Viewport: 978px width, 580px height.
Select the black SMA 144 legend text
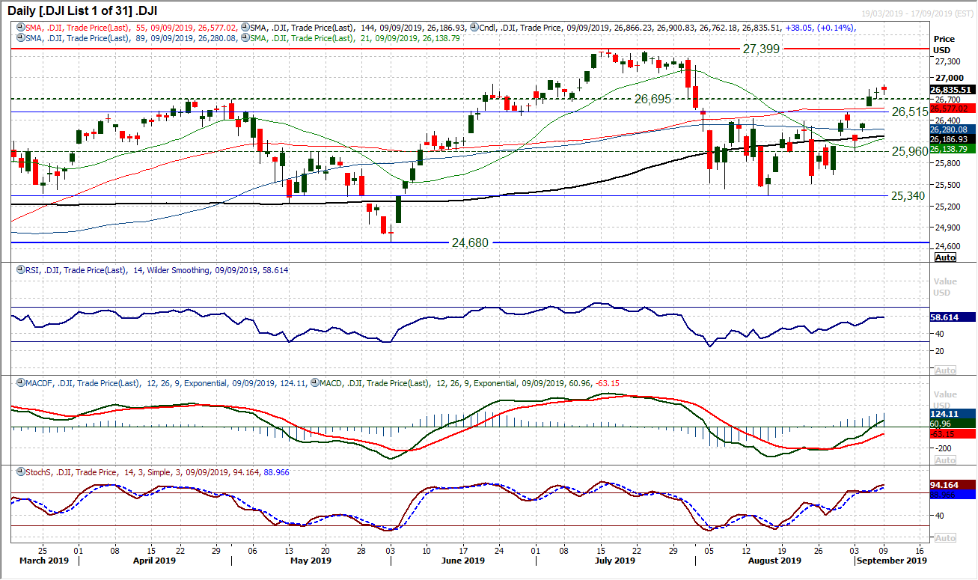pos(358,28)
